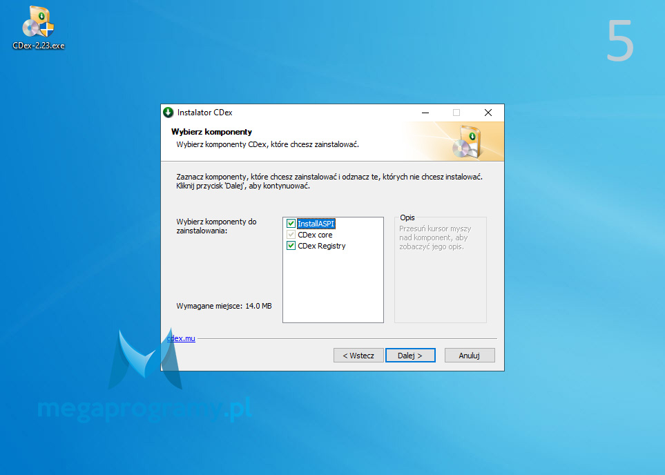
Task: Open the cdex.mu link
Action: [x=181, y=338]
